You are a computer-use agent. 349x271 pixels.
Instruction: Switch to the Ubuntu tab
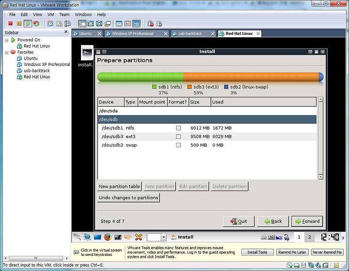coord(85,33)
